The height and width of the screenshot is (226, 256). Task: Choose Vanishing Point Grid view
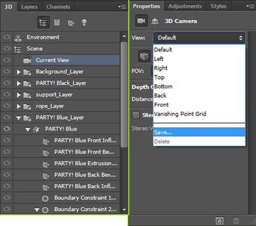(199, 114)
